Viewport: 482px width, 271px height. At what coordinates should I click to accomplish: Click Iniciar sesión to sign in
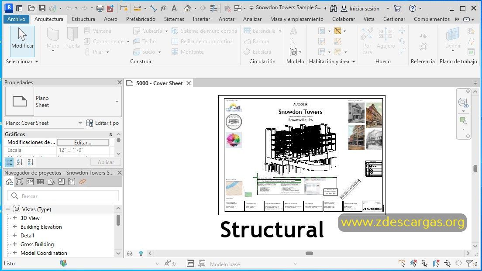[x=360, y=9]
